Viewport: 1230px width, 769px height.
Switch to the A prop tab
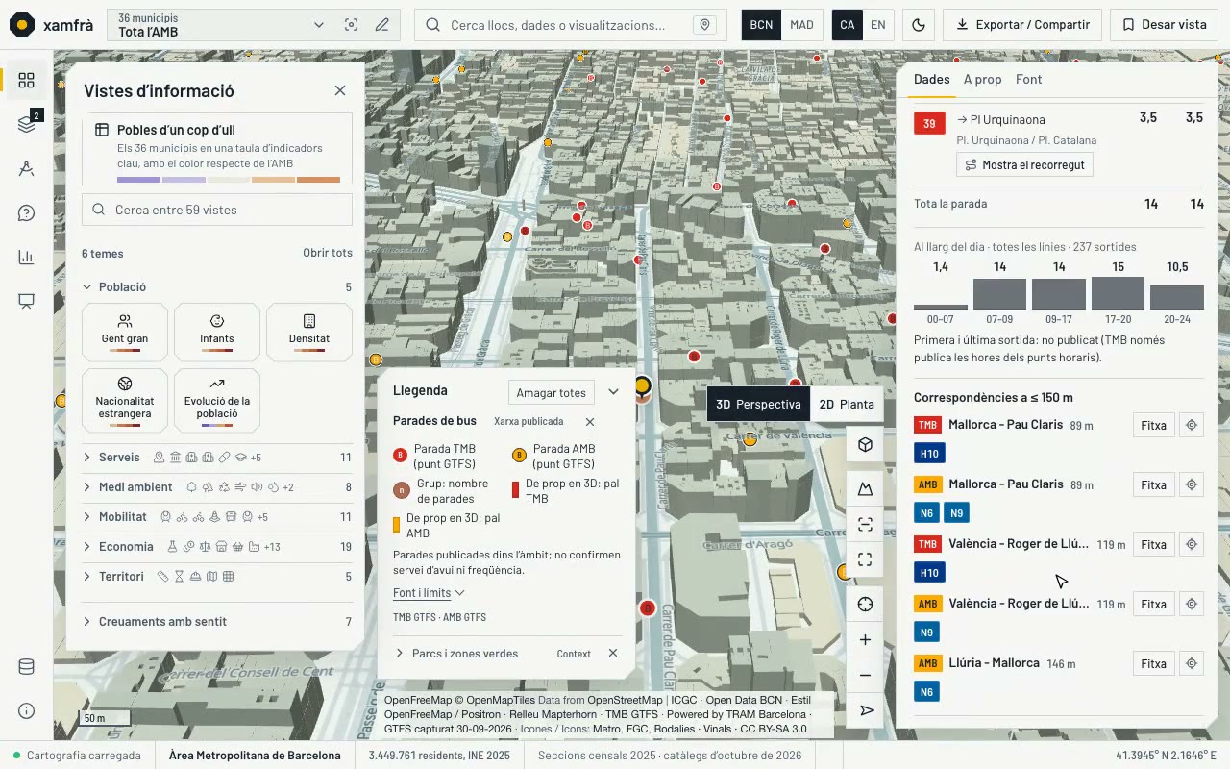tap(982, 80)
